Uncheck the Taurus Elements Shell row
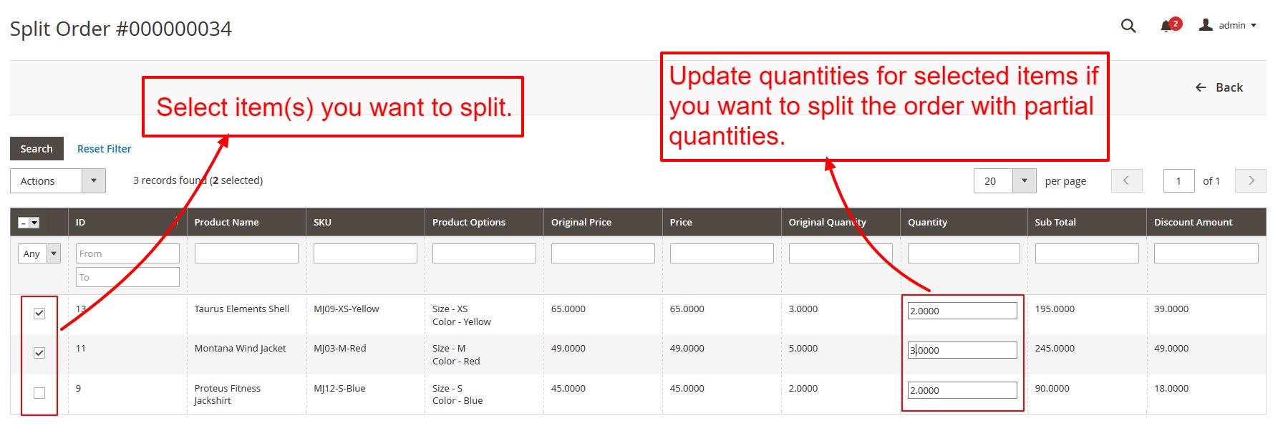The width and height of the screenshot is (1283, 431). [39, 314]
